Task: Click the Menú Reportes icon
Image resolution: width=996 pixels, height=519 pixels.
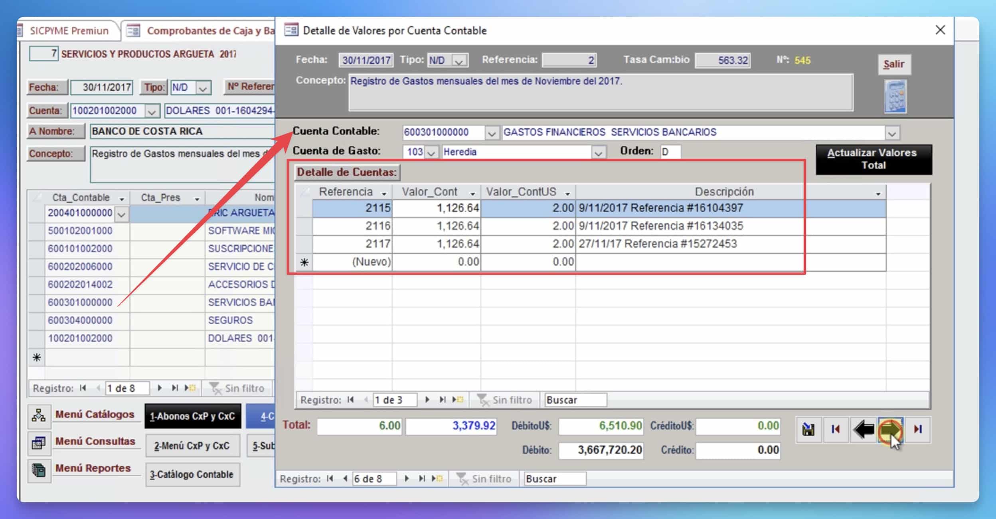Action: point(39,470)
